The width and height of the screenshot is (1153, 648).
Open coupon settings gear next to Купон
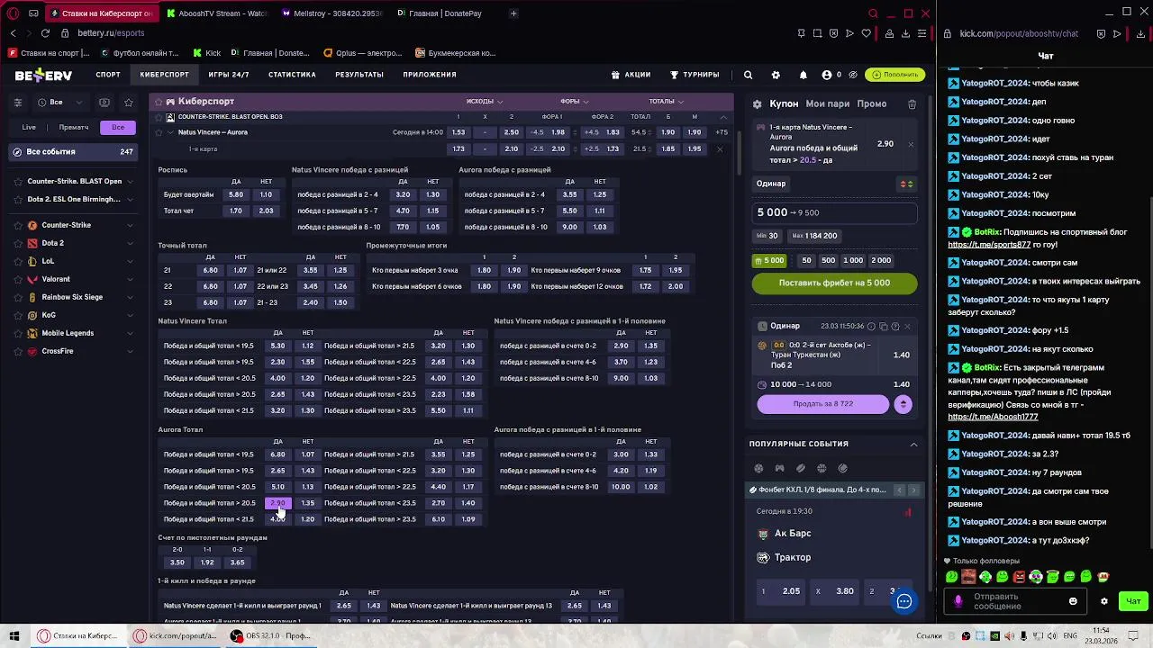click(758, 104)
